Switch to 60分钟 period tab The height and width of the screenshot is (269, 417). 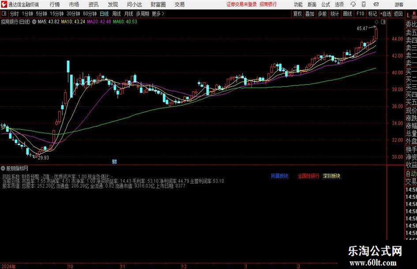[x=90, y=14]
